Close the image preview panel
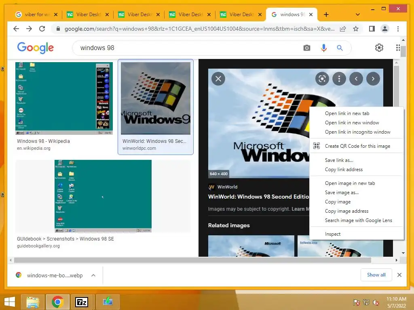This screenshot has width=414, height=310. coord(218,79)
